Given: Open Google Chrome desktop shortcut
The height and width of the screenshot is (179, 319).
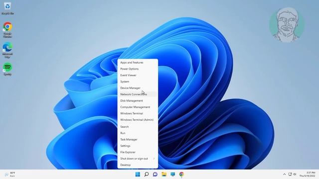Looking at the screenshot, I should pos(7,30).
